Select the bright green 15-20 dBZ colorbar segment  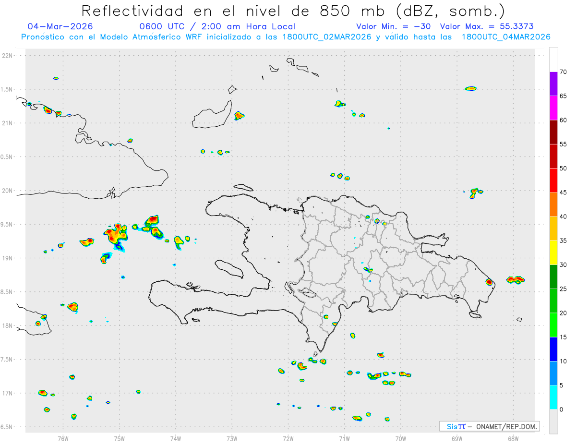[553, 325]
